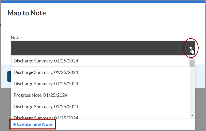Select the partially visible bottom Discharge Summary

pyautogui.click(x=46, y=117)
